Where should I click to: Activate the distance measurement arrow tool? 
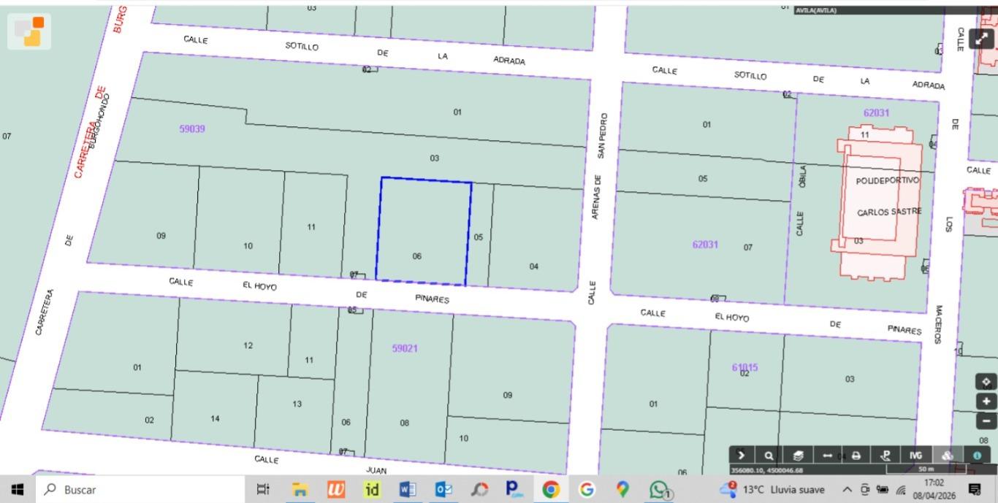coord(826,455)
